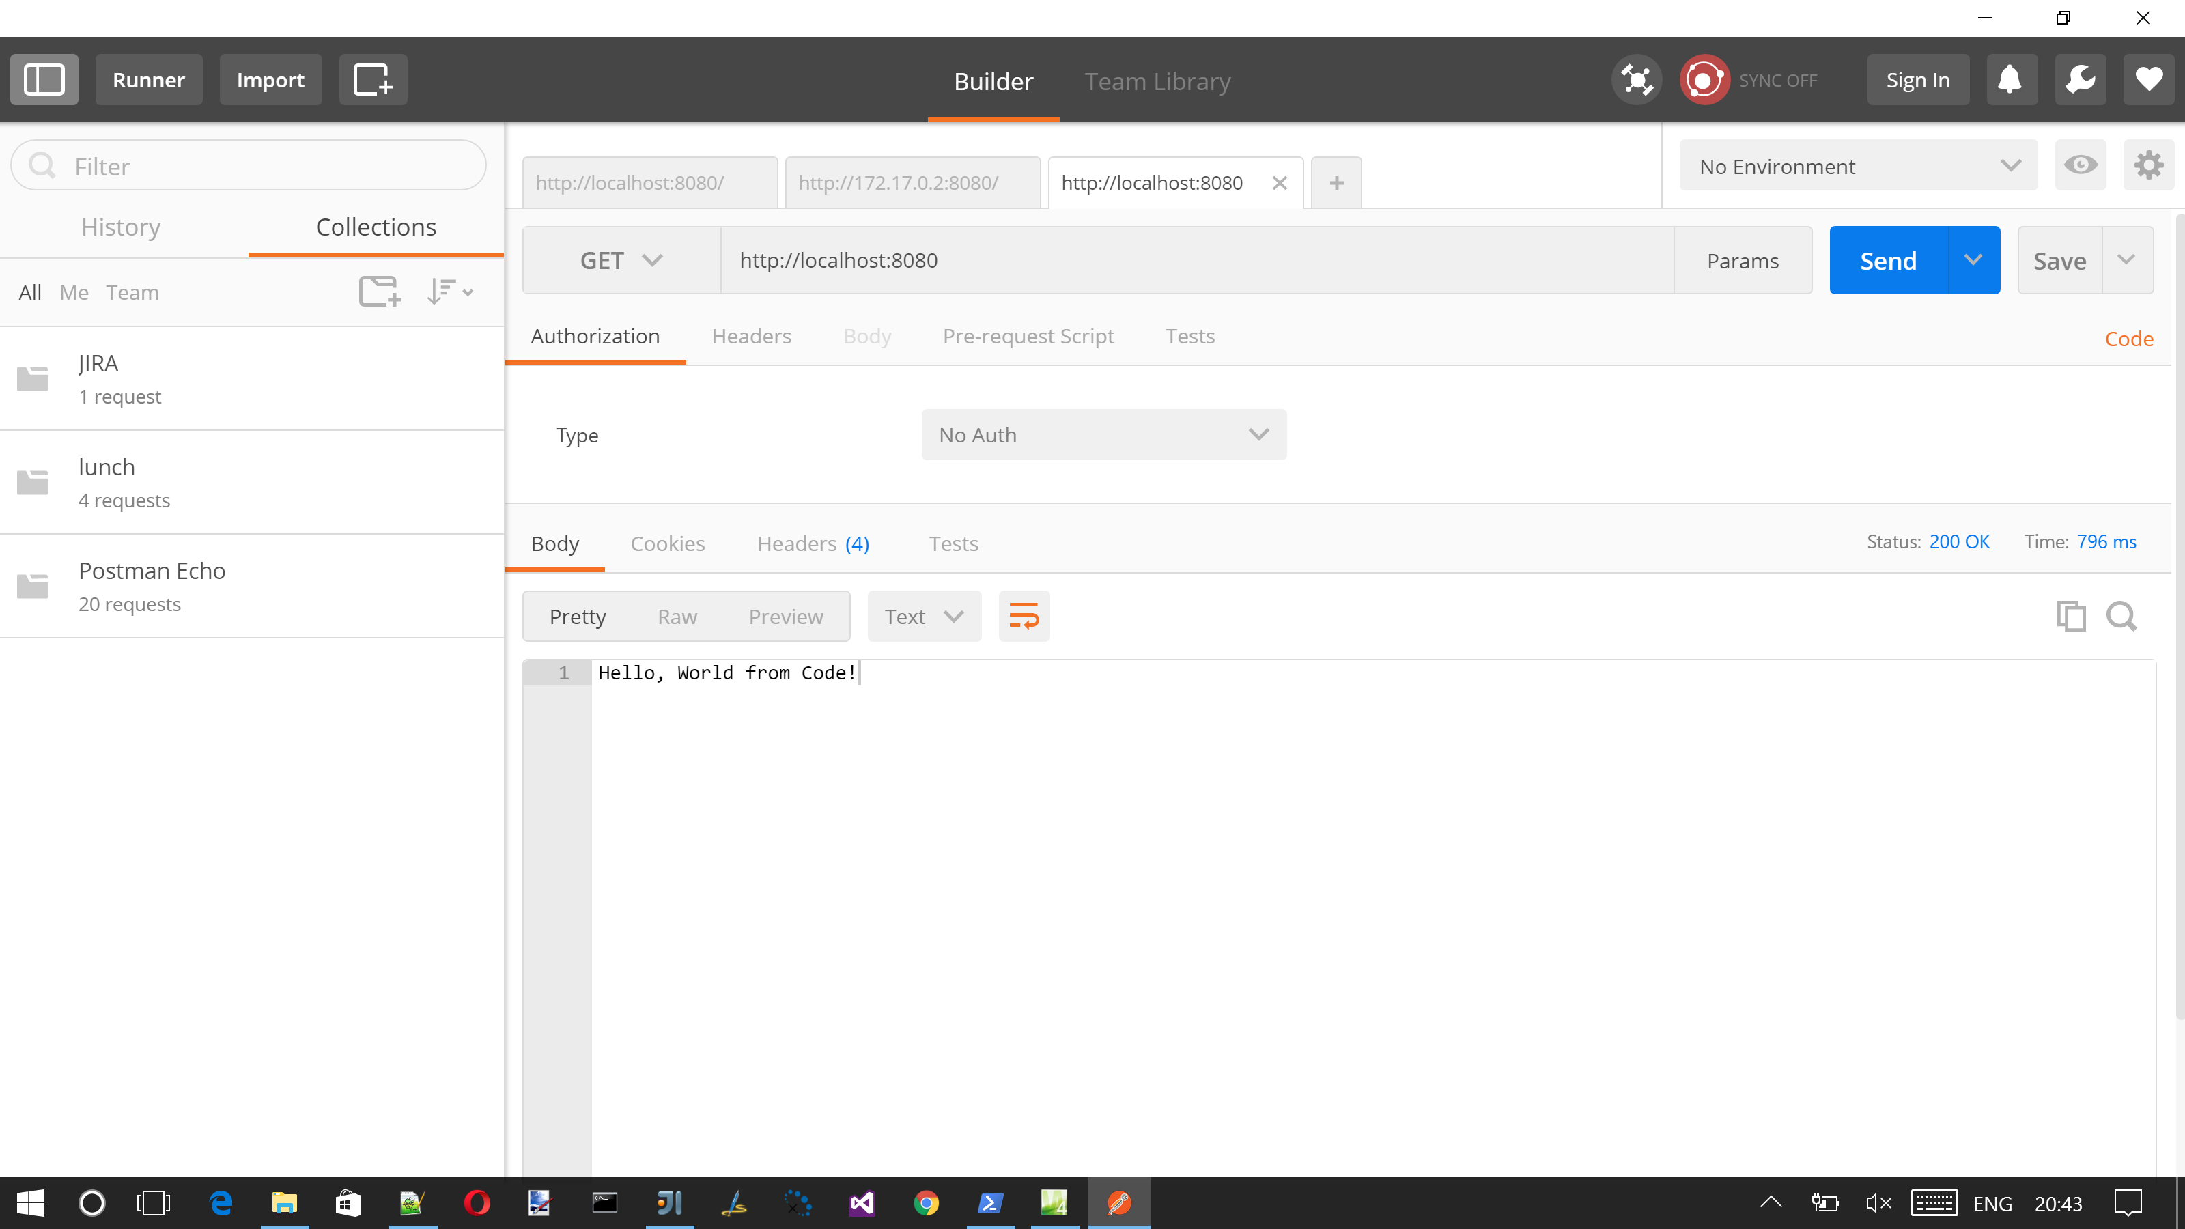Open the No Environment dropdown
This screenshot has width=2185, height=1229.
pyautogui.click(x=1857, y=166)
